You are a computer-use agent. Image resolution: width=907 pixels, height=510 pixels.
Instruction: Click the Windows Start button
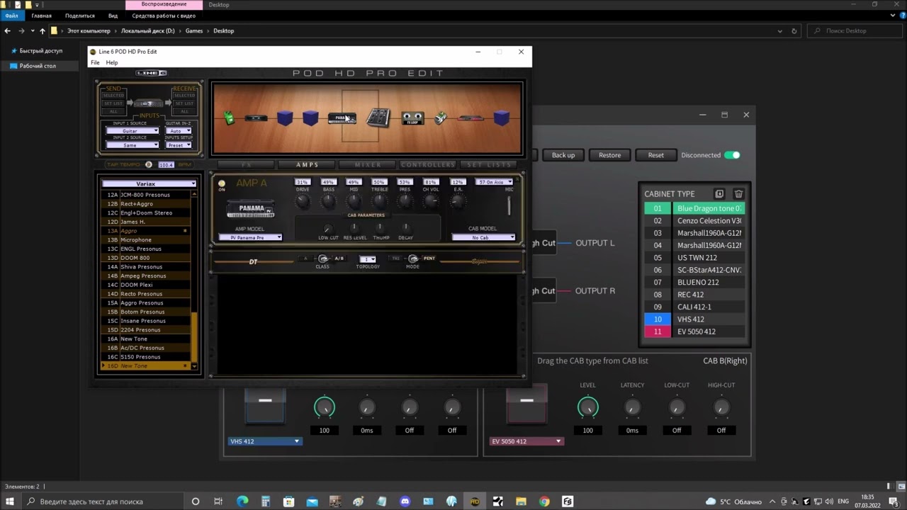click(10, 501)
